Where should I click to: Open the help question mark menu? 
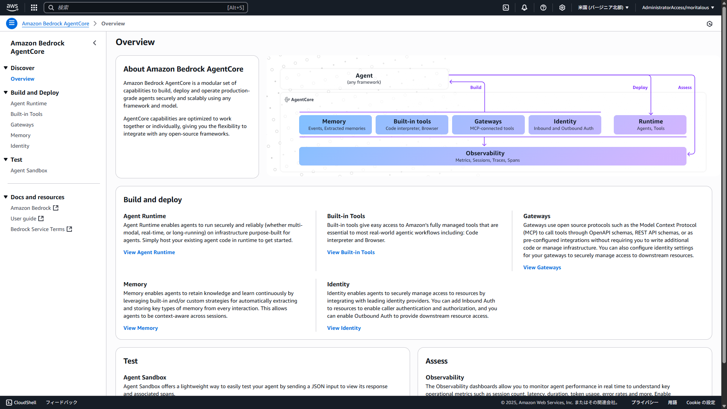tap(543, 8)
